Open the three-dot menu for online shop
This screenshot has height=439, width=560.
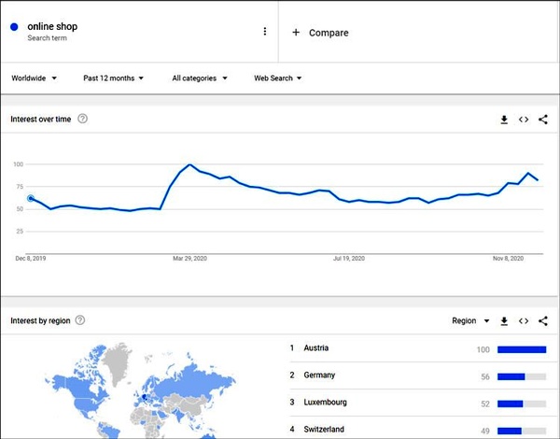point(265,31)
